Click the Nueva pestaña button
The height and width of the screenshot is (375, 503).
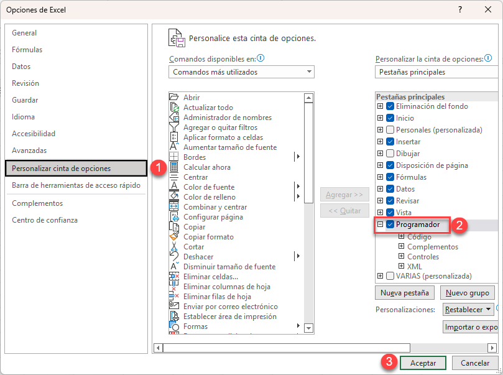point(405,292)
